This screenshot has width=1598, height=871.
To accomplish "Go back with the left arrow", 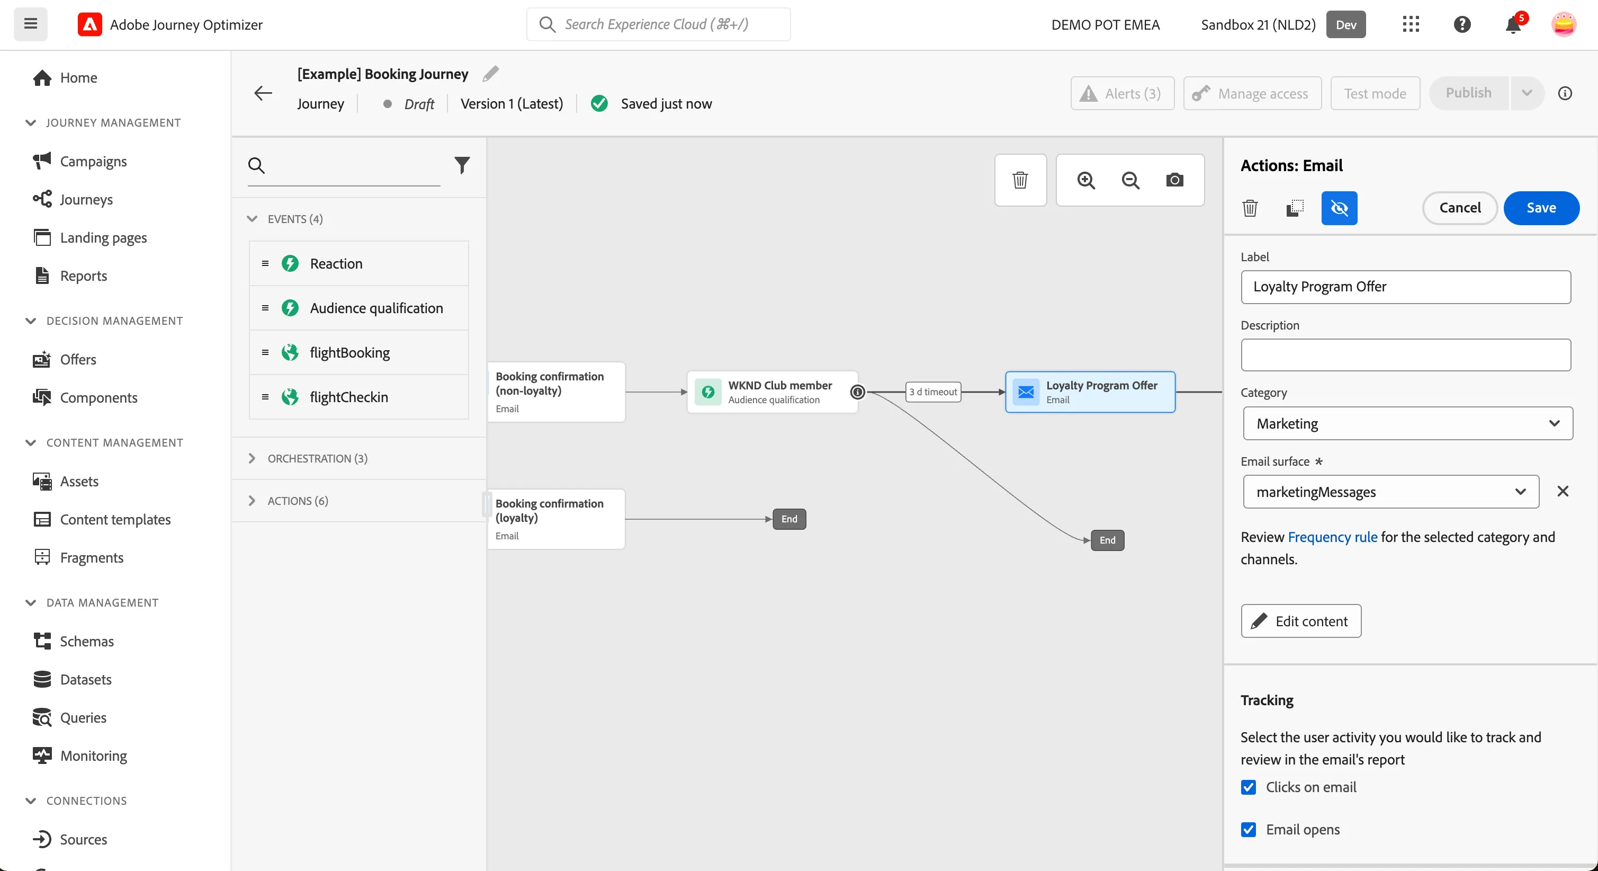I will coord(263,93).
